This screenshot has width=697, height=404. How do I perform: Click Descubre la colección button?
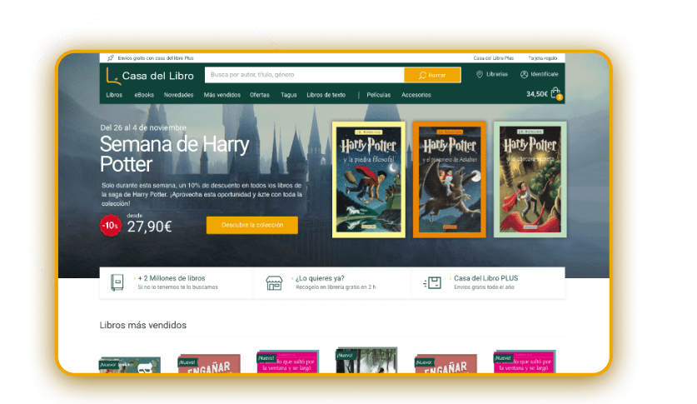(x=251, y=225)
